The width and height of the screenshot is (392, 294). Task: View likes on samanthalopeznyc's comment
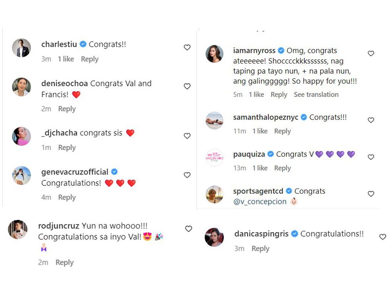pos(260,131)
